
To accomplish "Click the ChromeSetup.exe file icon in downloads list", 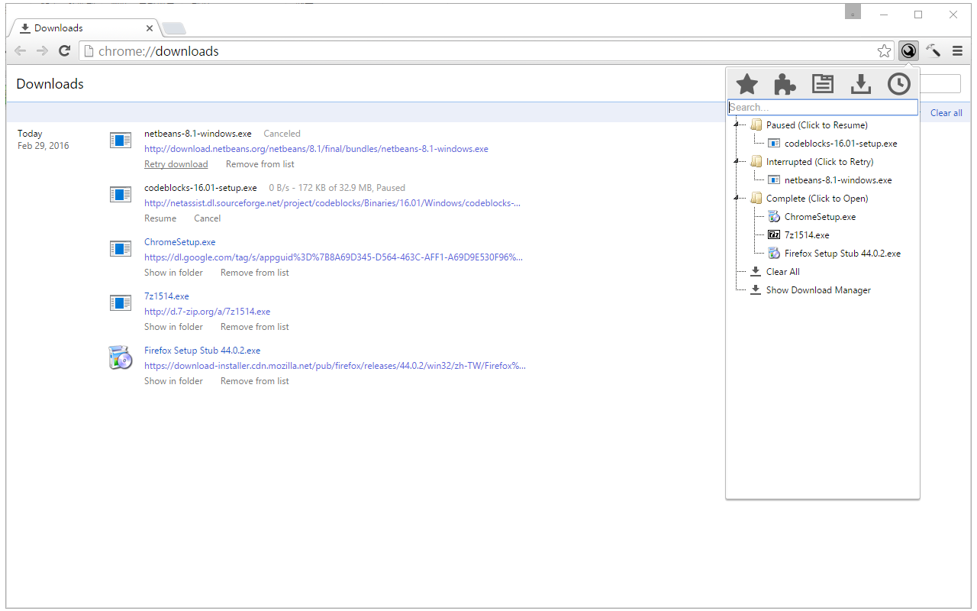I will 121,249.
